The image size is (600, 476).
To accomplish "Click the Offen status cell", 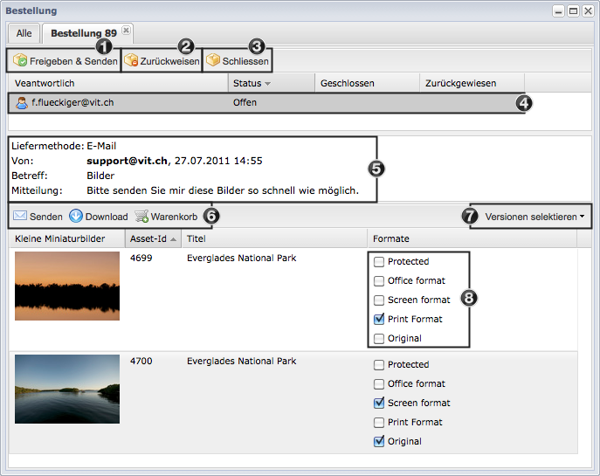I will click(245, 102).
